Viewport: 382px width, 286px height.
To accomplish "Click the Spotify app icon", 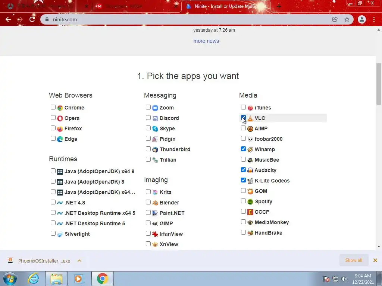I will 250,201.
